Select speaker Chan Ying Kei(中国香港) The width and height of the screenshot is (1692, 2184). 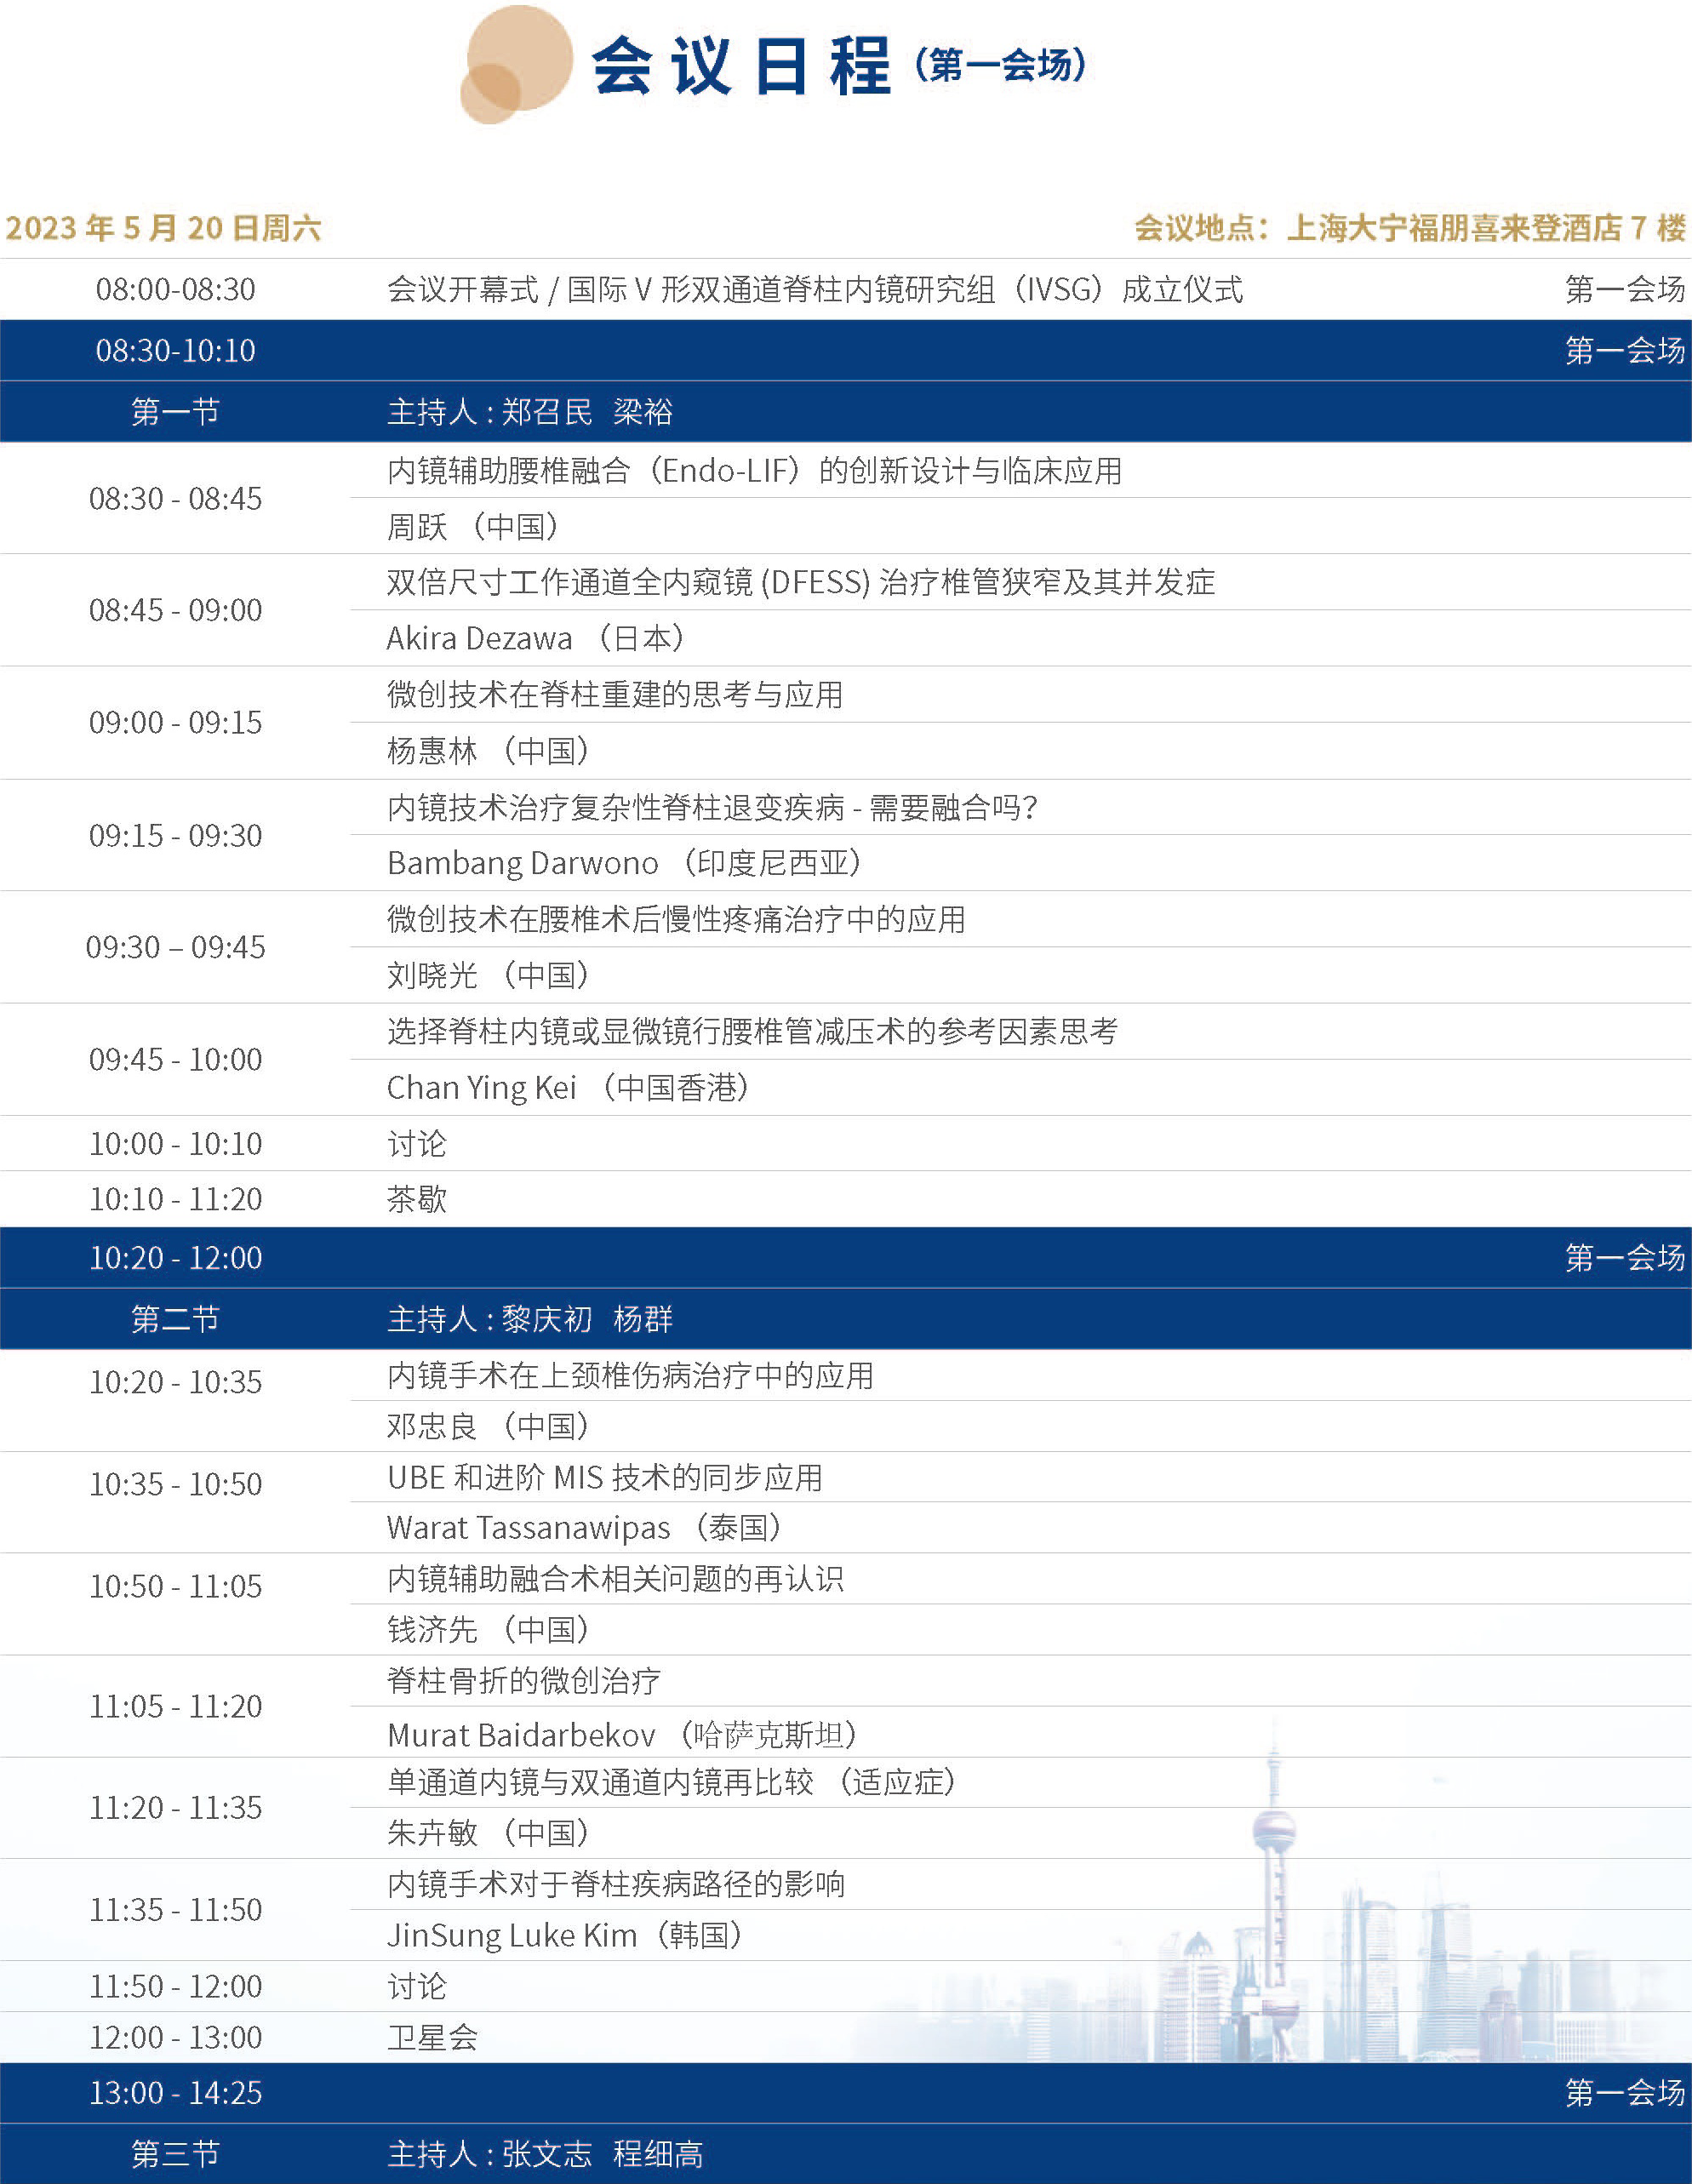pos(569,1087)
